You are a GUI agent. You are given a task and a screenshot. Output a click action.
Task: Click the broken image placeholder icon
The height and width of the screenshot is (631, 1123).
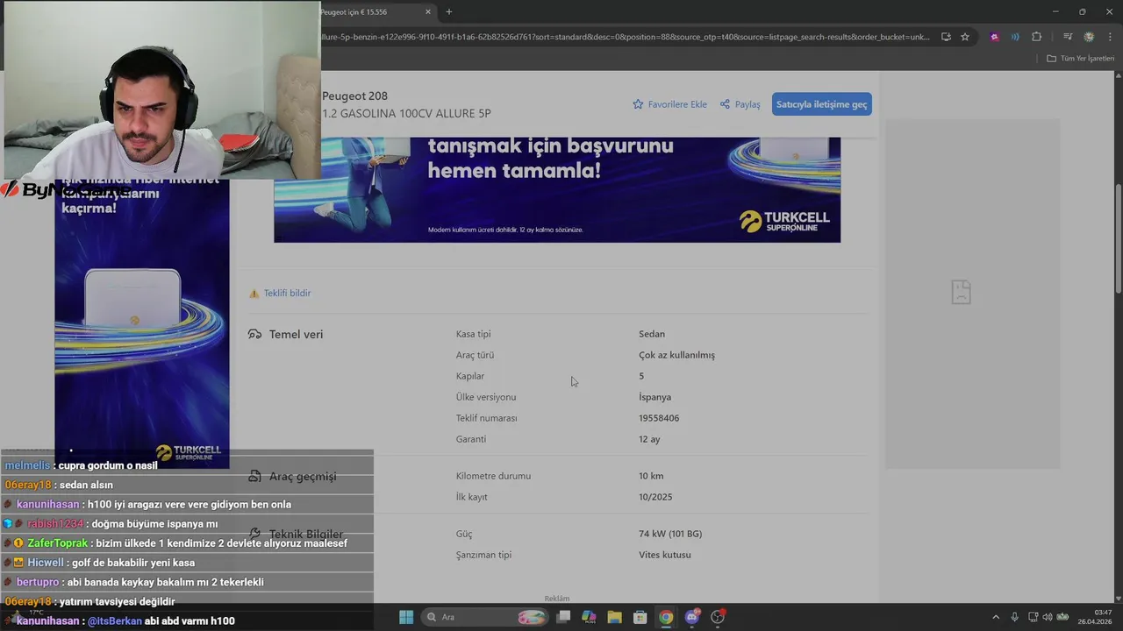[961, 292]
